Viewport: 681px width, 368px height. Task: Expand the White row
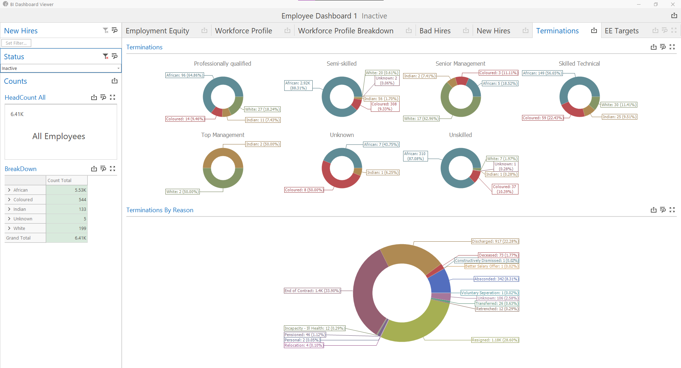pos(9,228)
